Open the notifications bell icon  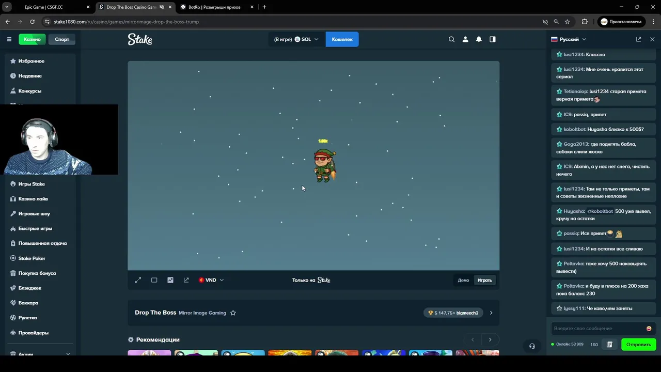479,39
